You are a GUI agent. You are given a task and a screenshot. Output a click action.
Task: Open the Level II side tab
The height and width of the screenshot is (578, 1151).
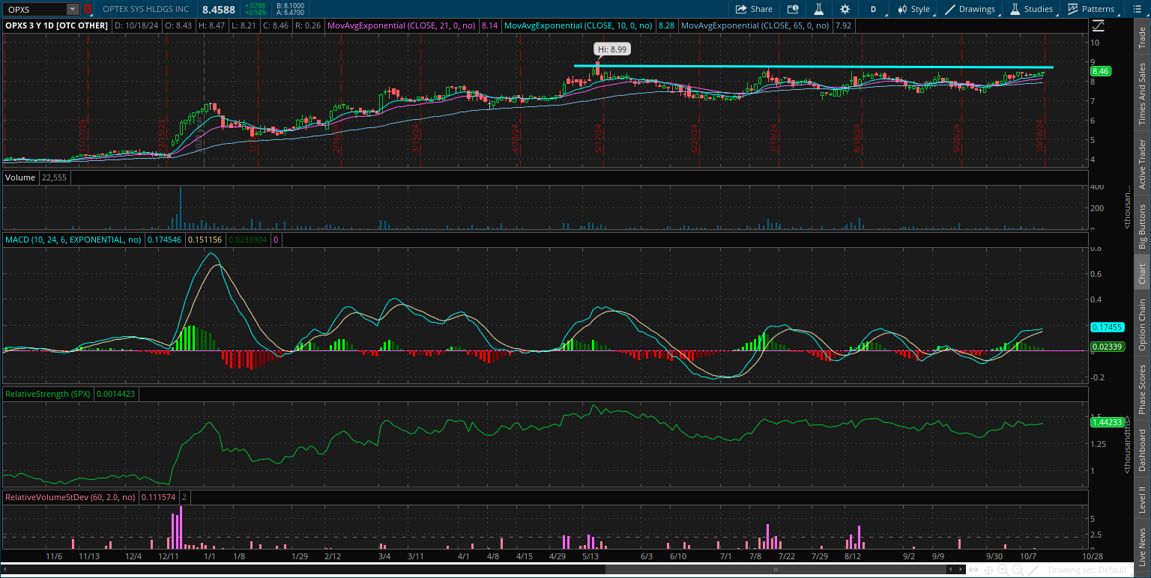tap(1142, 499)
